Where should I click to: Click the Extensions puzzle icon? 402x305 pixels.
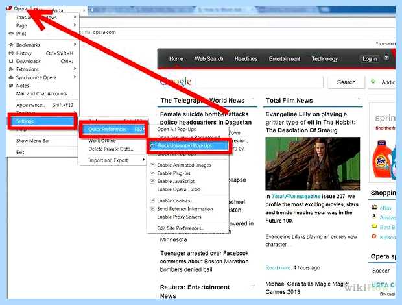click(x=11, y=69)
